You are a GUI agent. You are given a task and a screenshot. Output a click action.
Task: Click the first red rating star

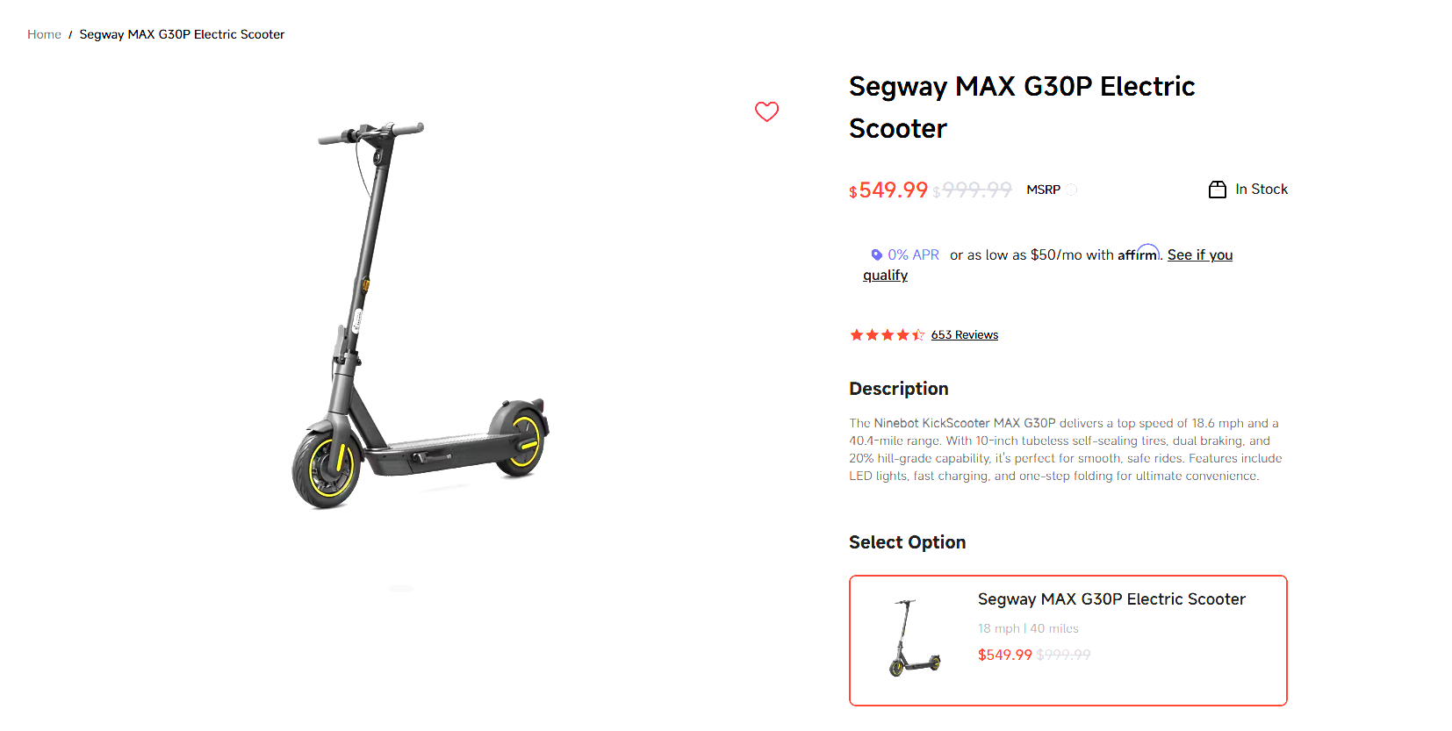[857, 335]
